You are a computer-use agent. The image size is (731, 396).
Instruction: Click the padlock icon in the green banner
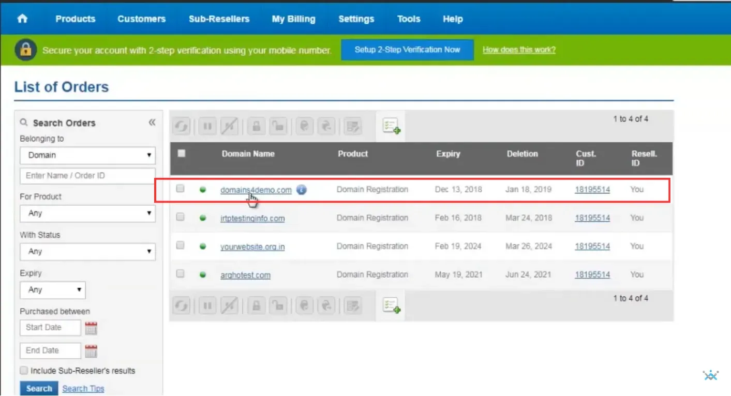point(26,50)
